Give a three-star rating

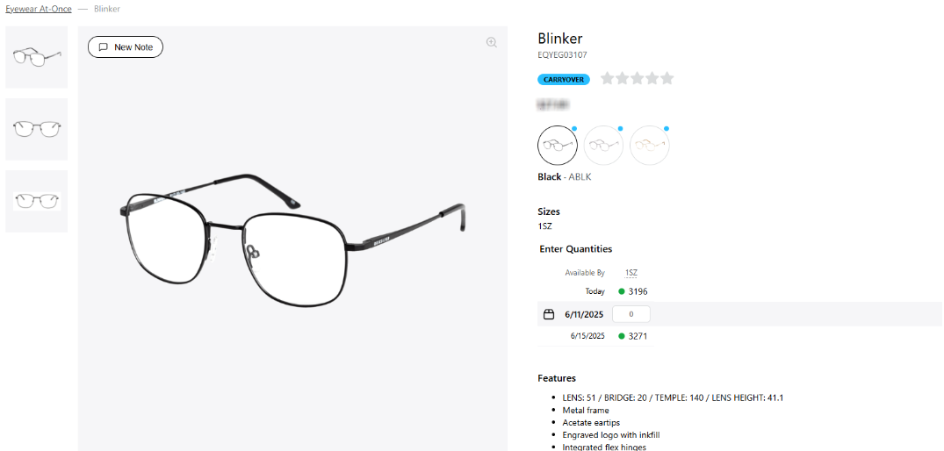[638, 79]
